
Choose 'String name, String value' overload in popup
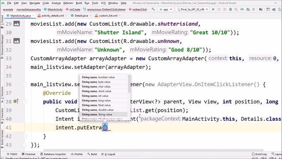tap(104, 114)
